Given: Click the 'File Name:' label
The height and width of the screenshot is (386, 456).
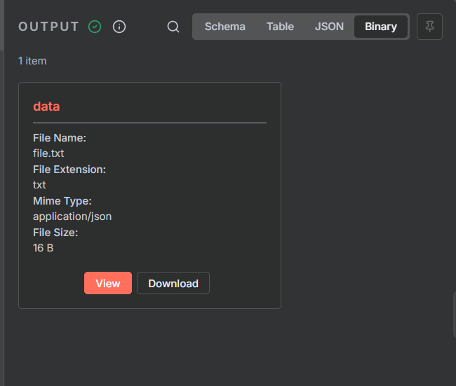Looking at the screenshot, I should [60, 138].
